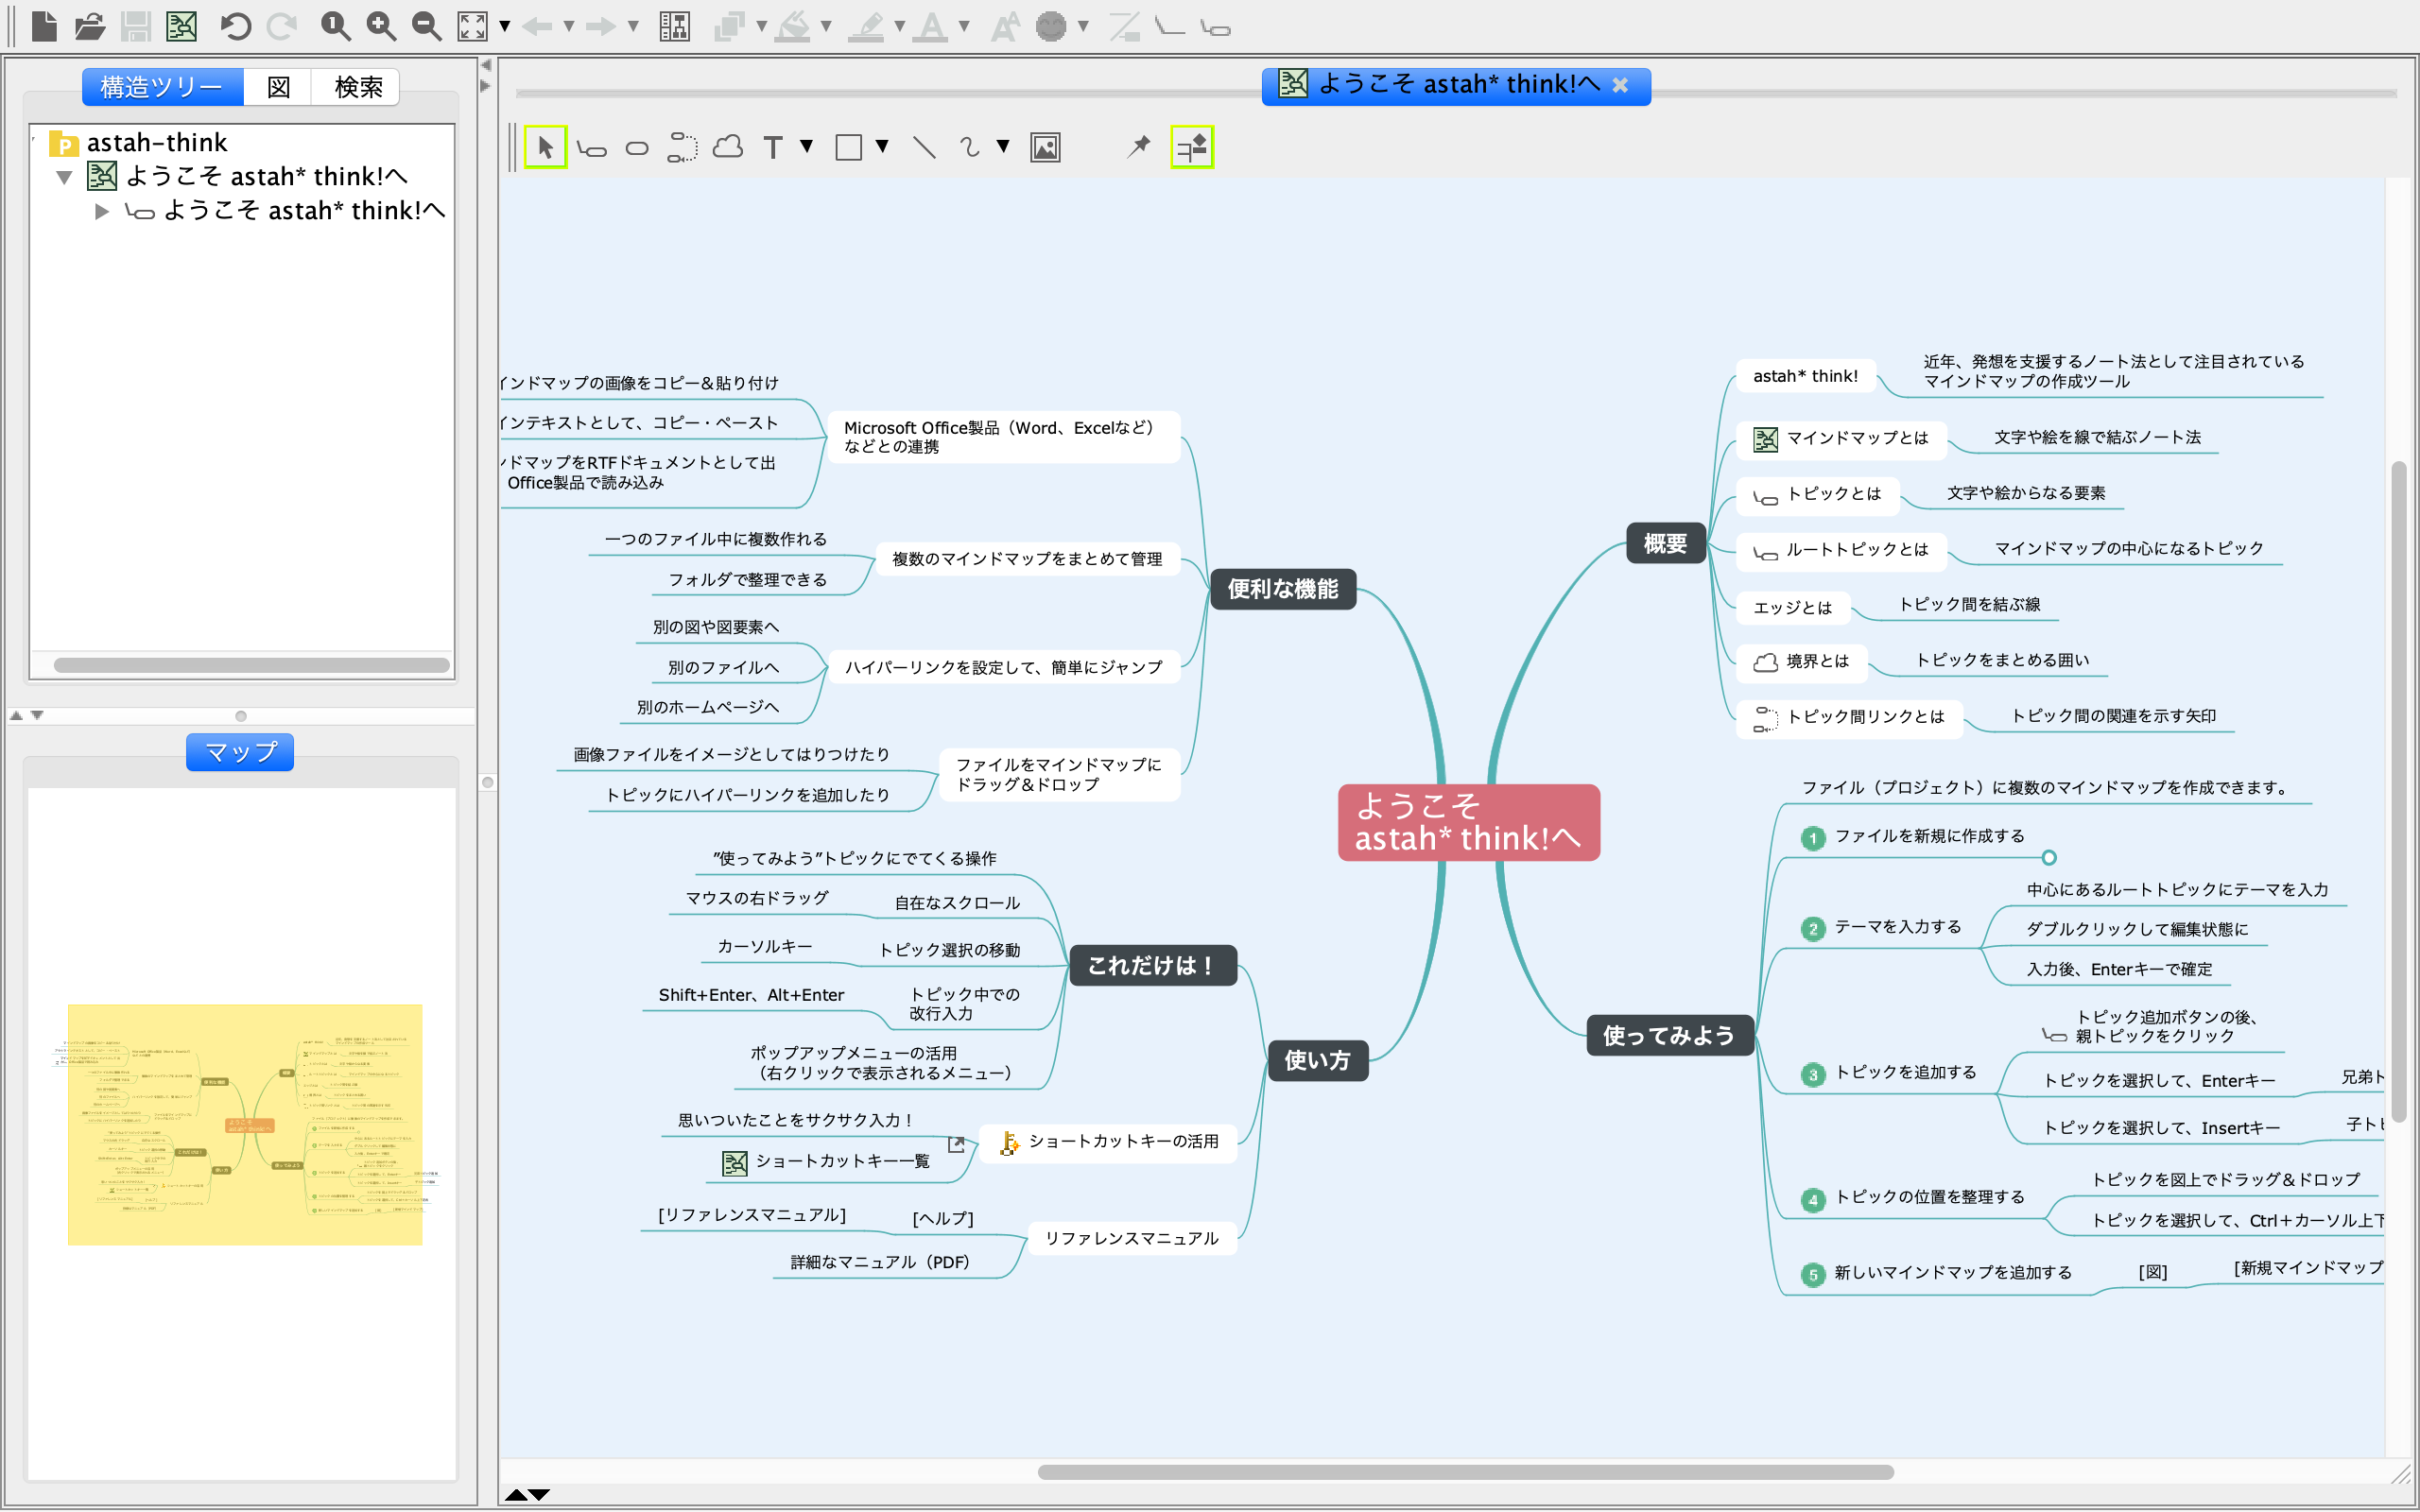Click the pin (lock tool) icon

point(1138,147)
